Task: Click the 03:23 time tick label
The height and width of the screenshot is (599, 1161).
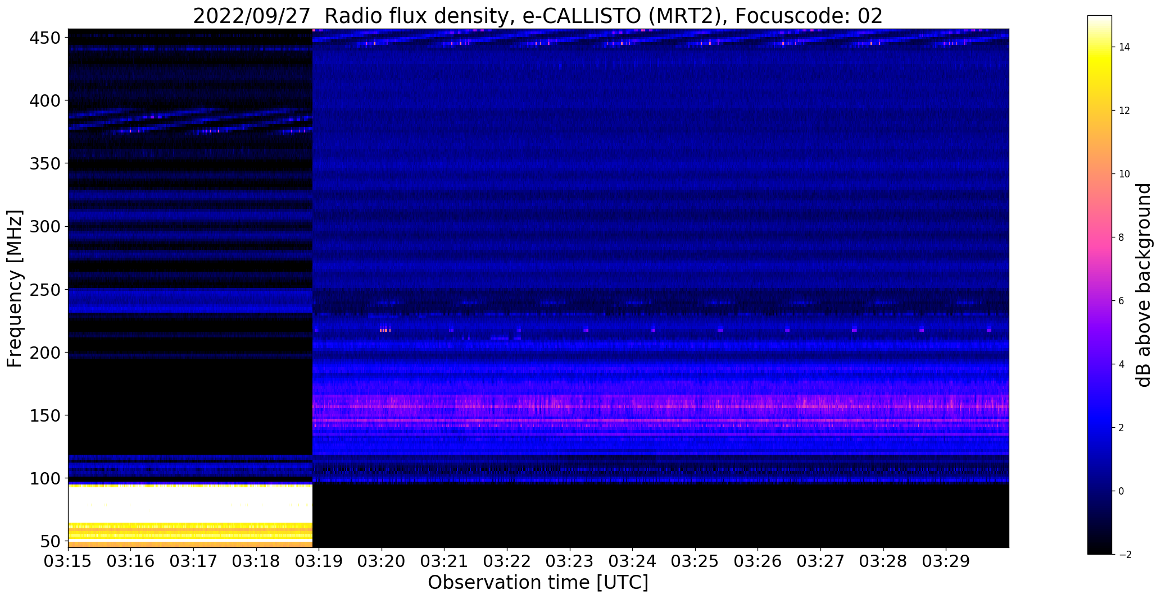Action: [x=570, y=561]
